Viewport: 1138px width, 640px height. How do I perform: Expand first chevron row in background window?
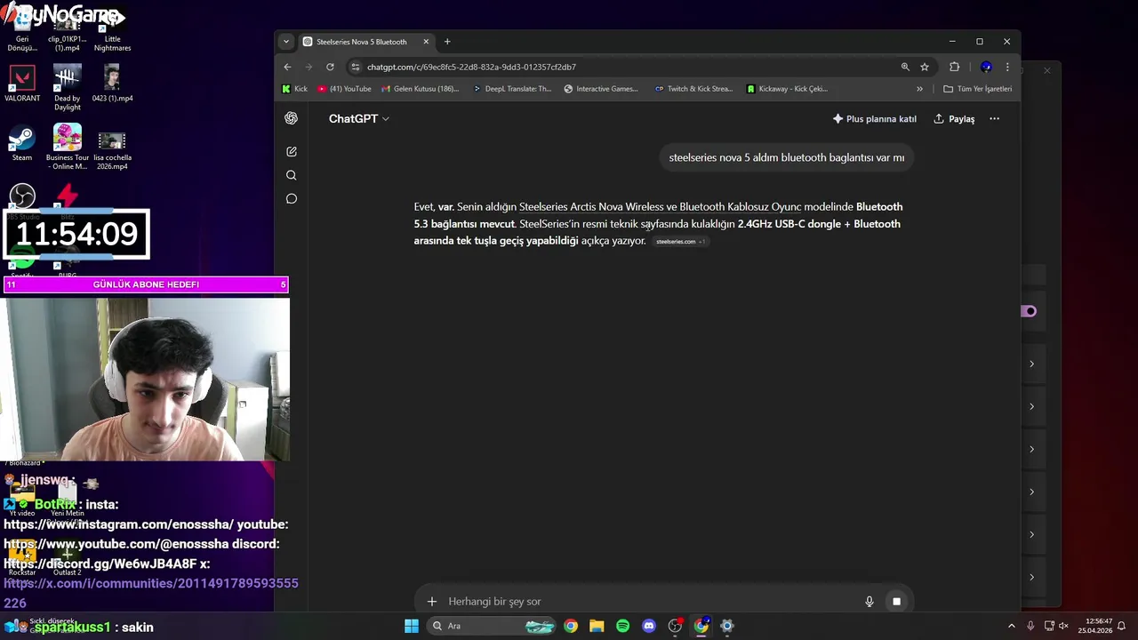click(x=1031, y=364)
